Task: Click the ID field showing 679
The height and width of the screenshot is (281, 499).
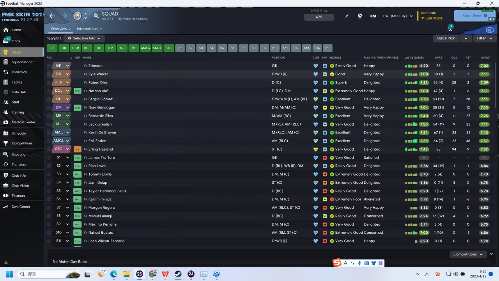Action: tap(319, 17)
